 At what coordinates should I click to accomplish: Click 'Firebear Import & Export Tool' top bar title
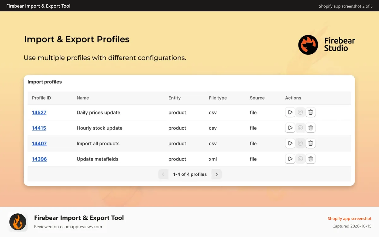(38, 6)
